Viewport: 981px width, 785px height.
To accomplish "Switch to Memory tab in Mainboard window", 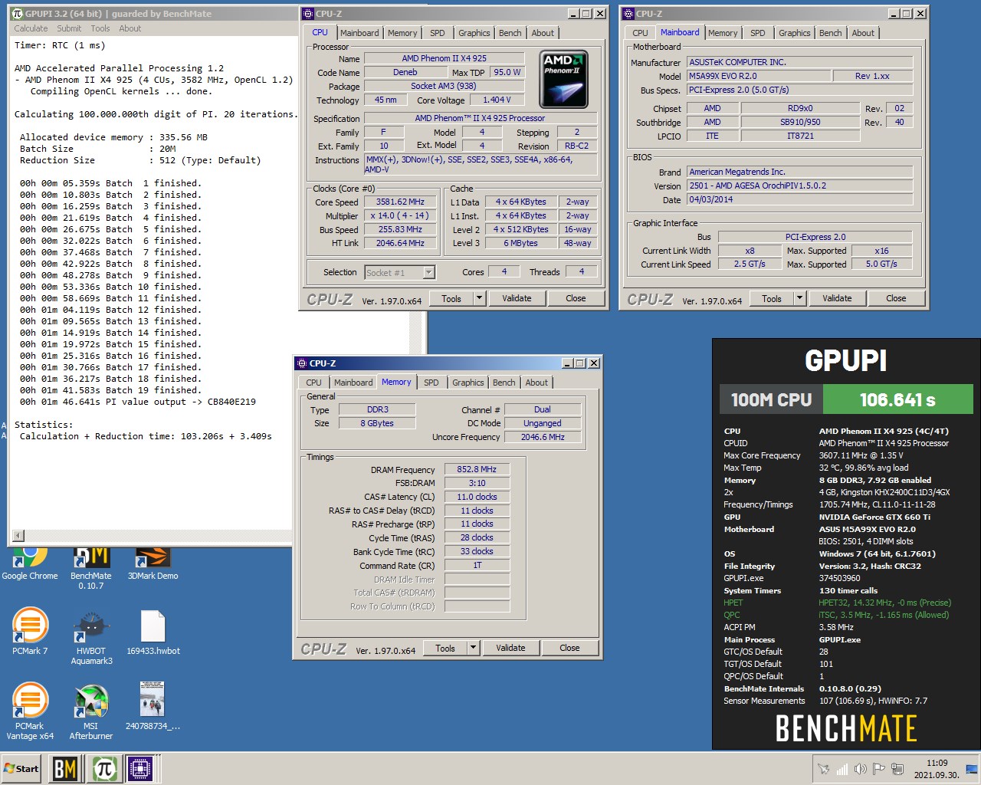I will [723, 33].
